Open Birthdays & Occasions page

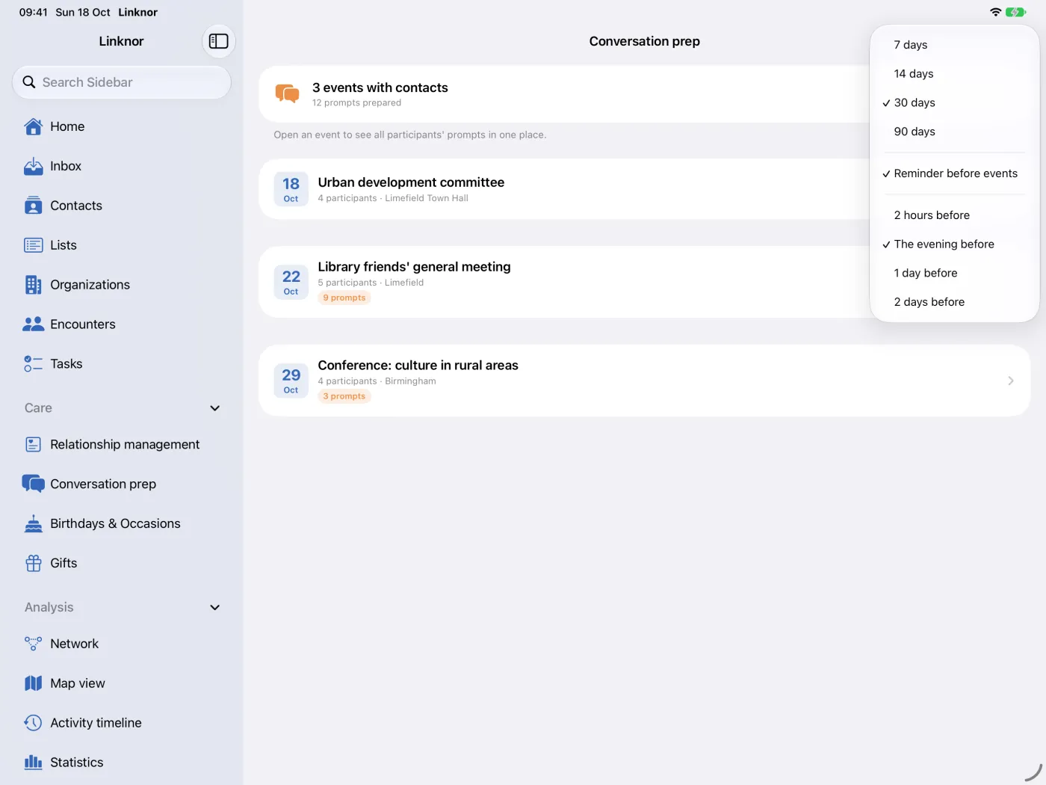click(x=122, y=523)
